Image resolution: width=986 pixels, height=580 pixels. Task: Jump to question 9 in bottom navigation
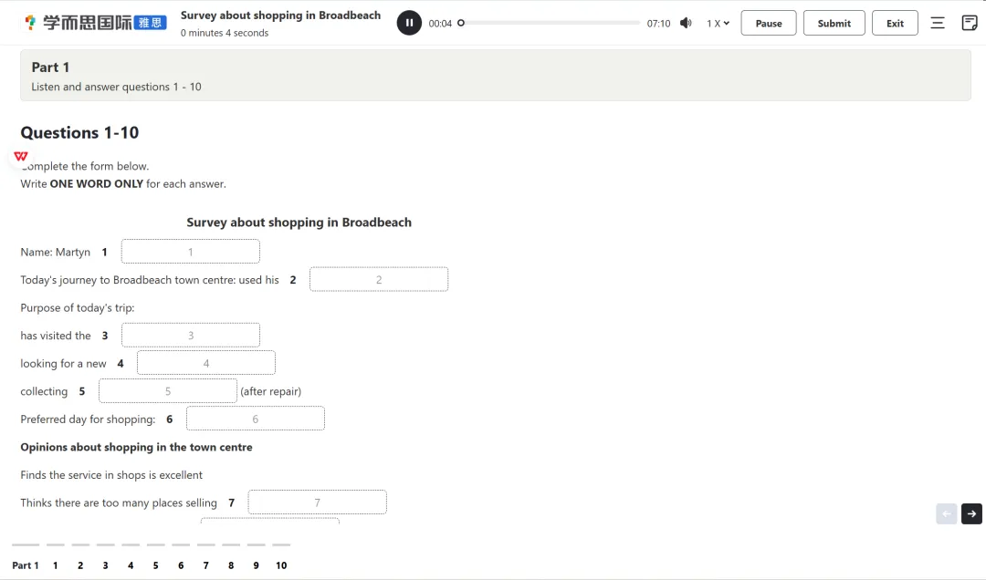tap(256, 565)
